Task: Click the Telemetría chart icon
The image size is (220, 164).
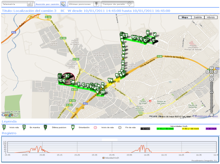Action: point(30,4)
